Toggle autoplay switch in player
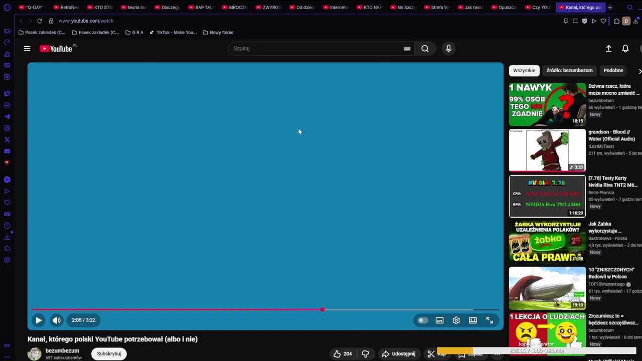Image resolution: width=642 pixels, height=361 pixels. (x=423, y=320)
